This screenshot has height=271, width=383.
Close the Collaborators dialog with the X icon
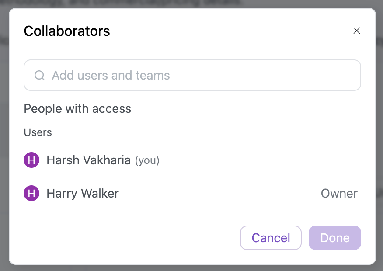pyautogui.click(x=357, y=31)
